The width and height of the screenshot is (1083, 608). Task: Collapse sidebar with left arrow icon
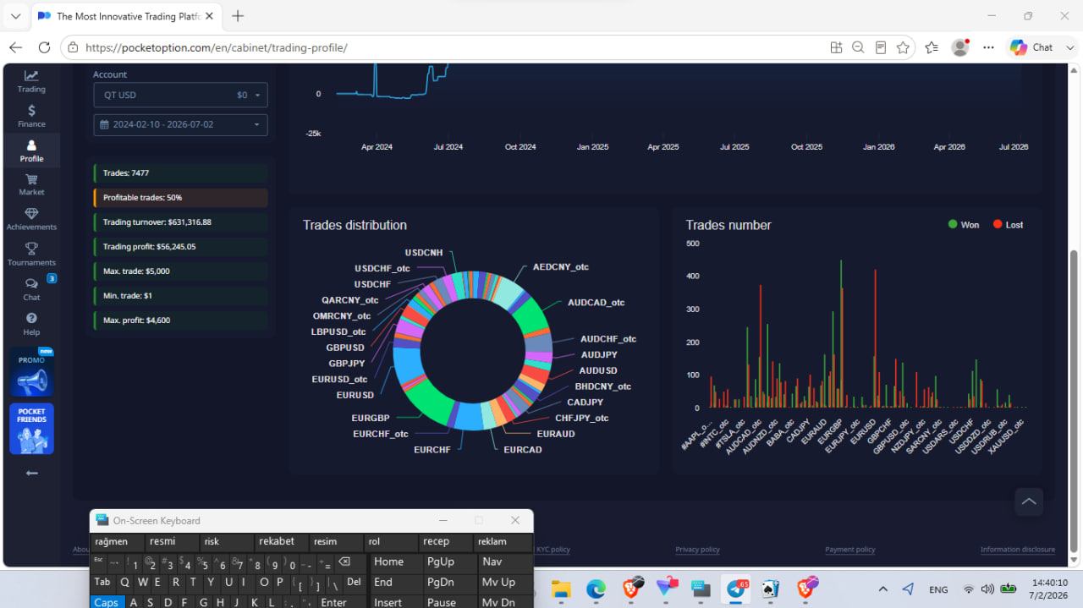tap(31, 473)
